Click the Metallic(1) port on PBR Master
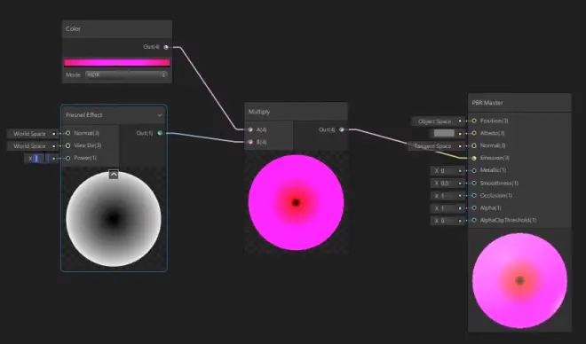 pos(474,170)
